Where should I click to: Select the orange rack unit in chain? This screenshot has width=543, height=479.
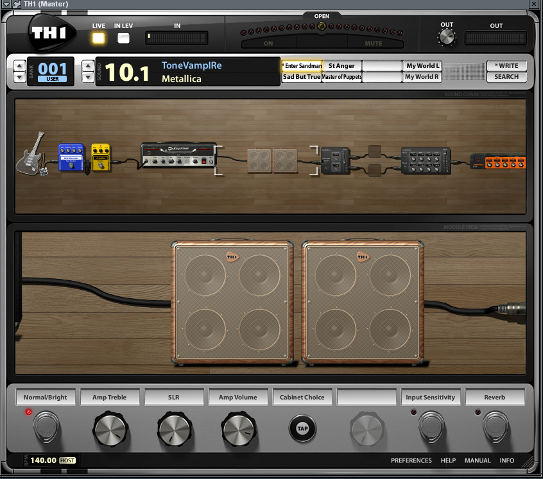click(497, 161)
